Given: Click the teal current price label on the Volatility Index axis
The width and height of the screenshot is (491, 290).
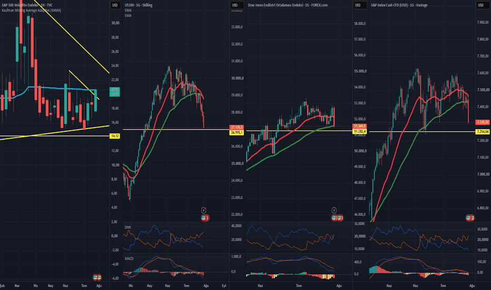Looking at the screenshot, I should tap(115, 92).
